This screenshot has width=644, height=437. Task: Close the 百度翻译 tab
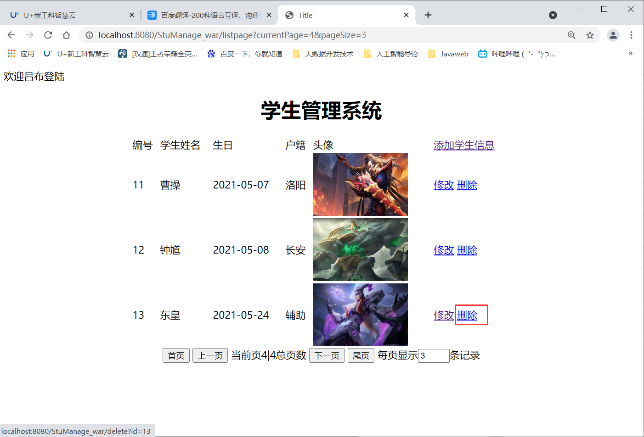click(x=269, y=15)
